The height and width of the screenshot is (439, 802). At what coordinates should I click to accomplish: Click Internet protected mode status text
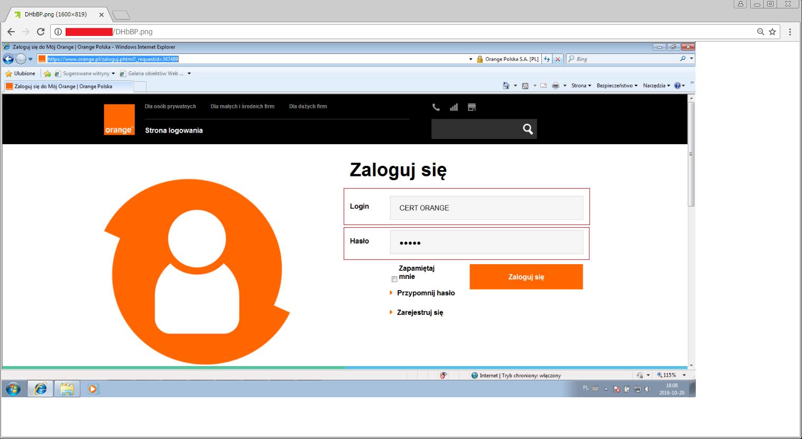click(520, 376)
